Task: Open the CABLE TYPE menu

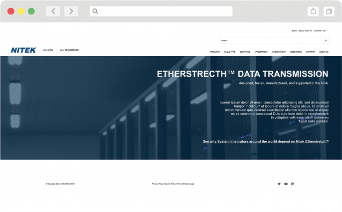Action: (x=230, y=52)
